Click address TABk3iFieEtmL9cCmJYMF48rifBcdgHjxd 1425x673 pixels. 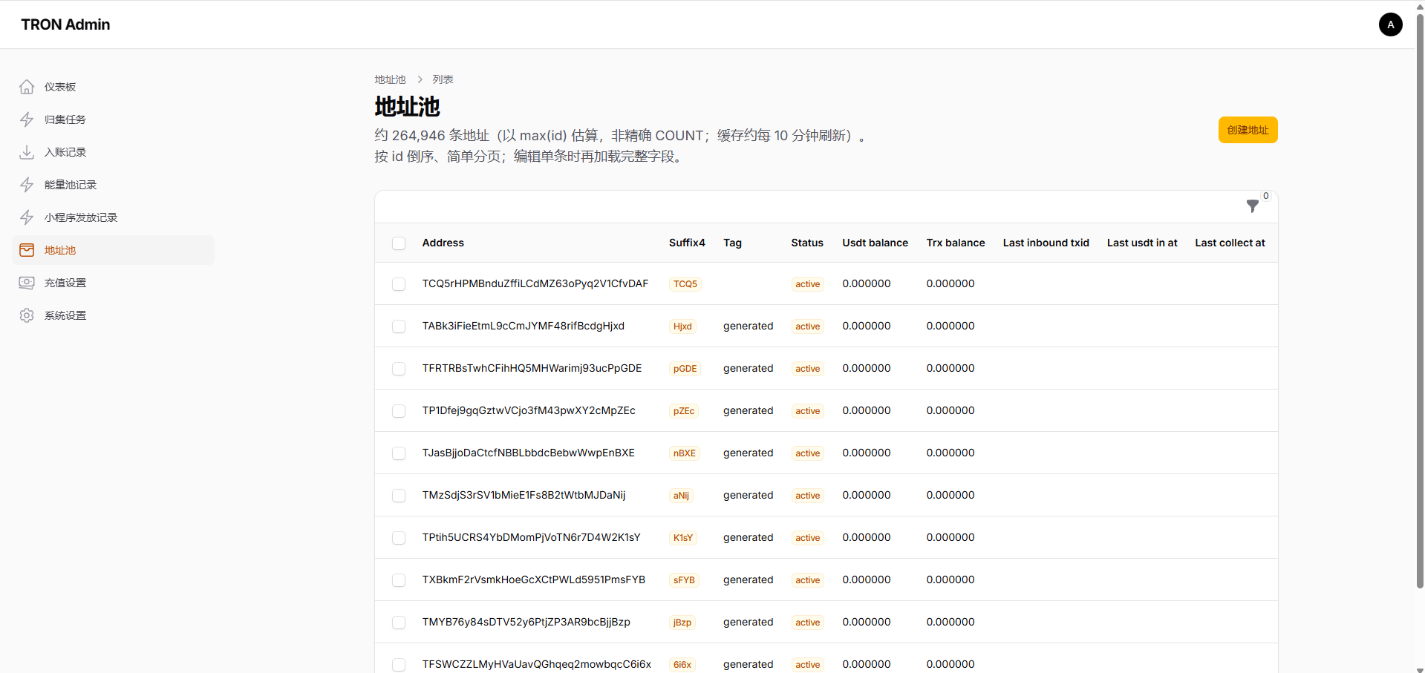(524, 326)
